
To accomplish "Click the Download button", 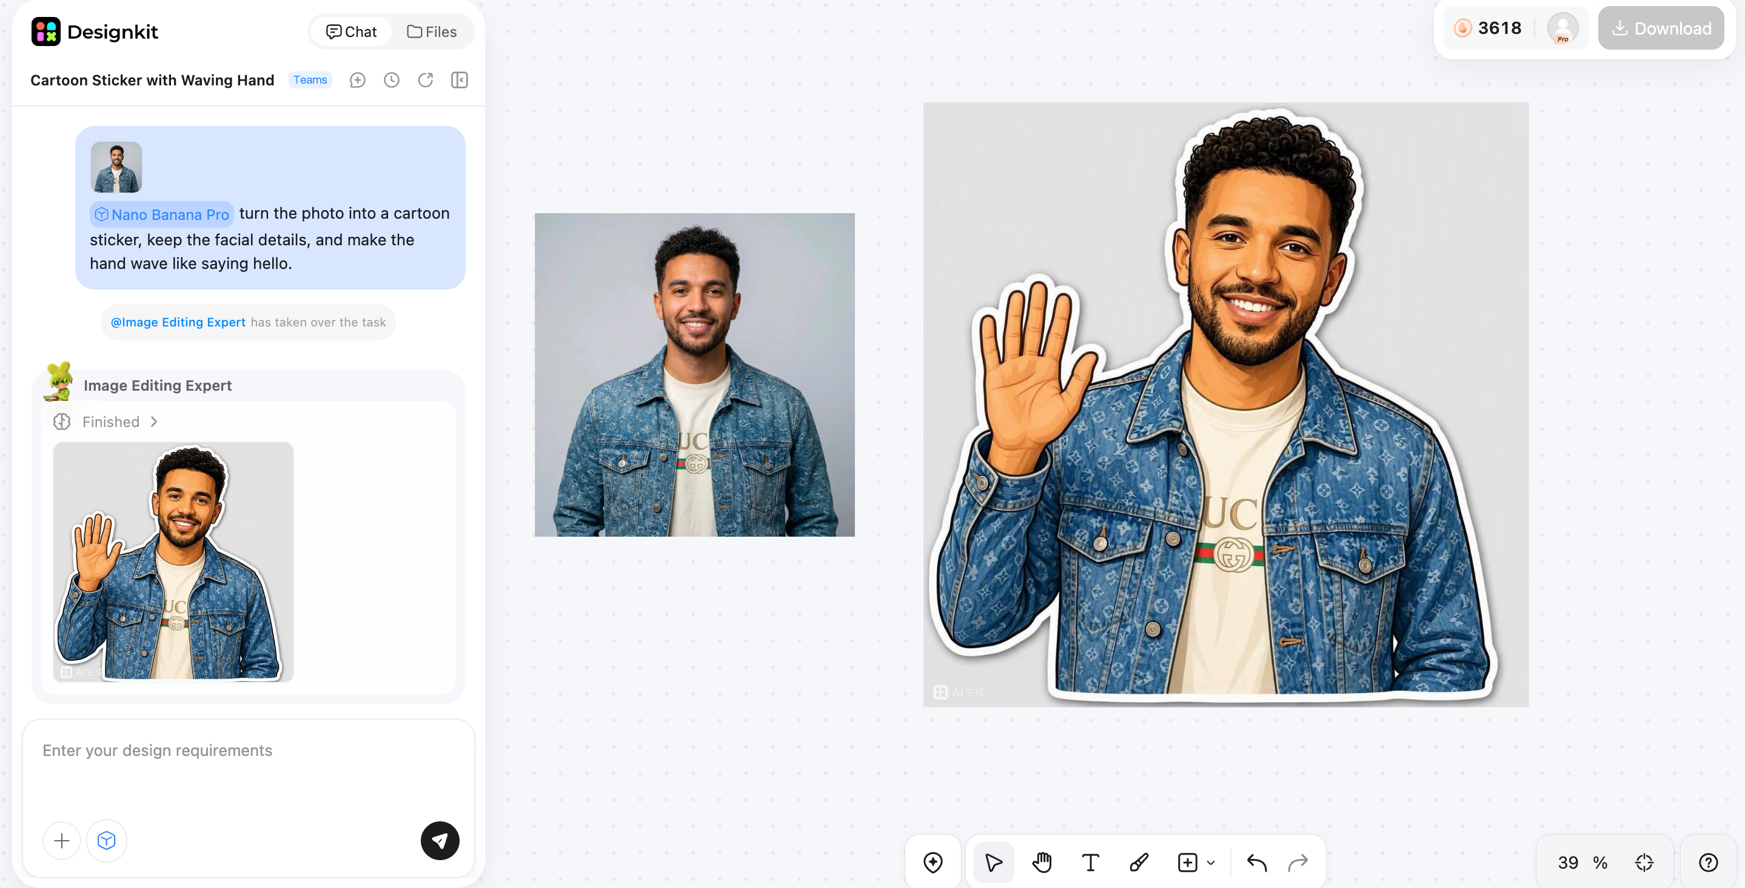I will click(1661, 28).
